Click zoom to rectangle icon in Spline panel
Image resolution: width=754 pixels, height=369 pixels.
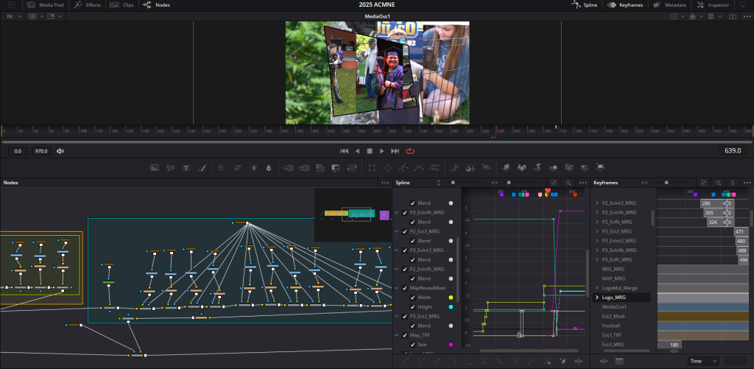(x=569, y=183)
